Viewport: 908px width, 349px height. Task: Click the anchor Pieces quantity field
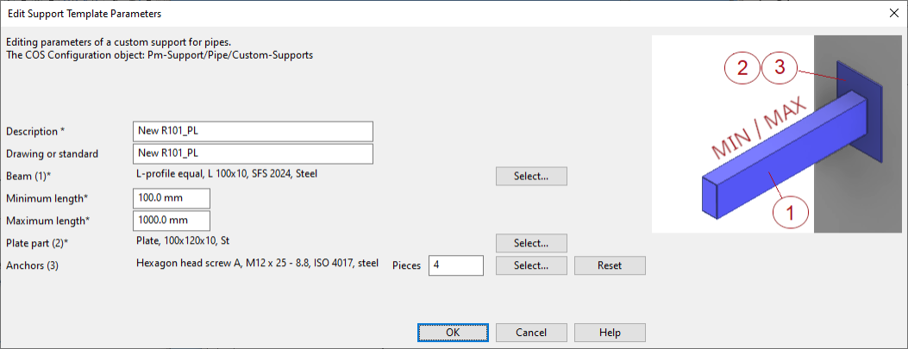tap(456, 265)
